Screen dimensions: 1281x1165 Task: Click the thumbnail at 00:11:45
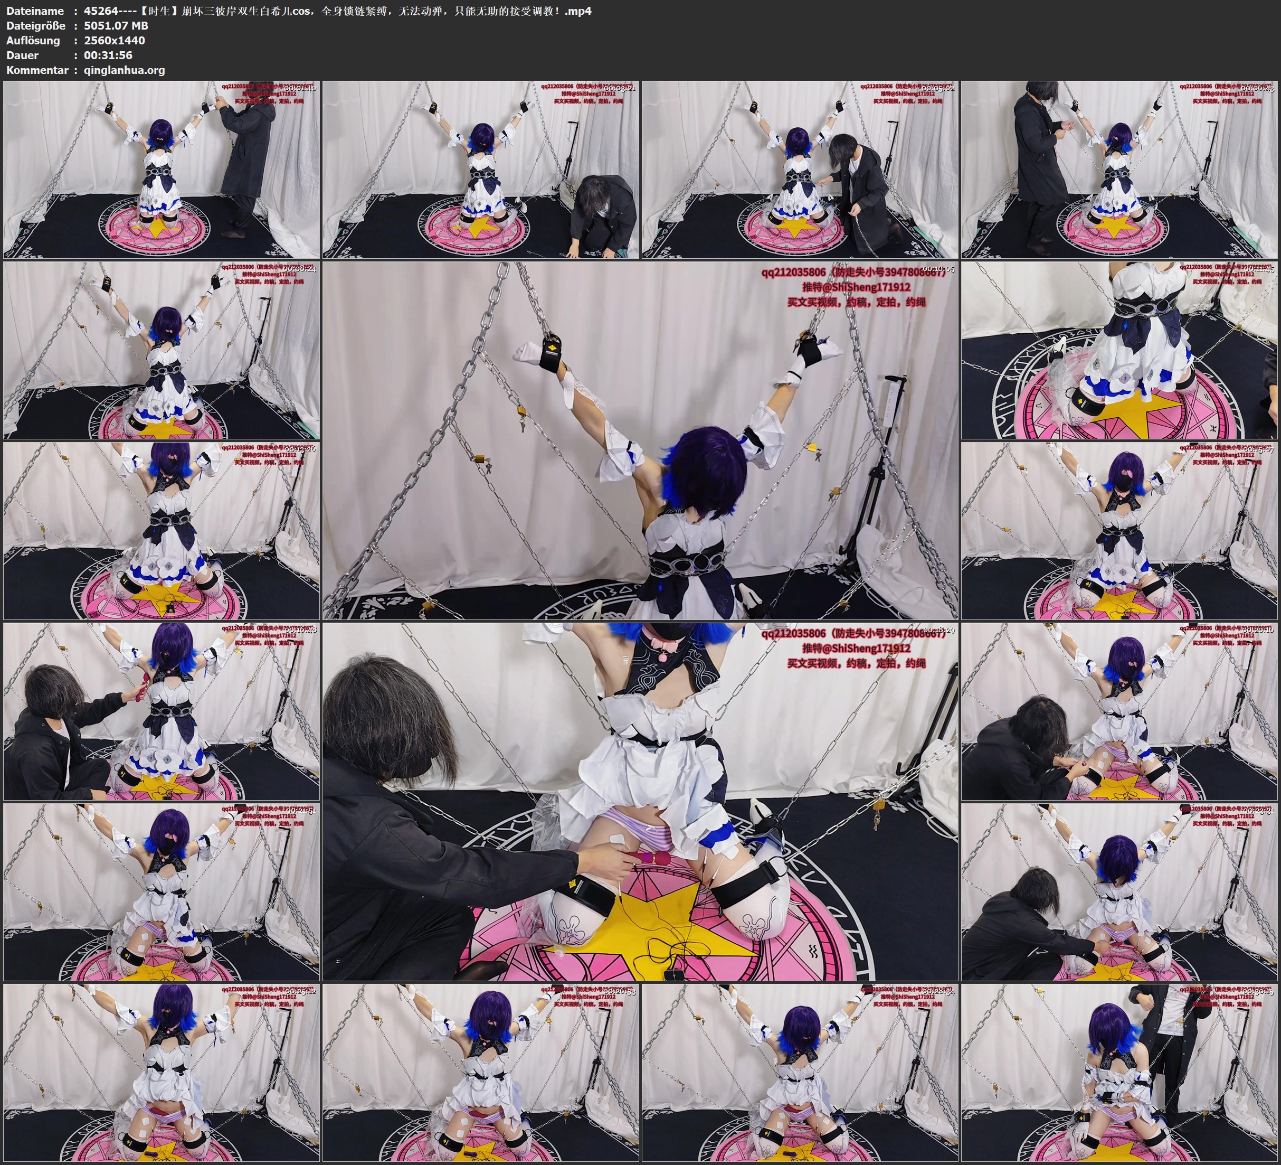(1119, 350)
